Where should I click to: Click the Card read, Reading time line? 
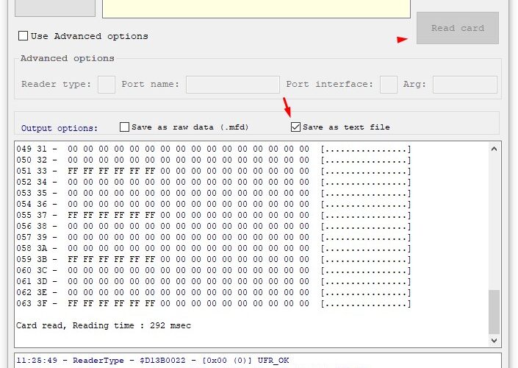click(104, 325)
